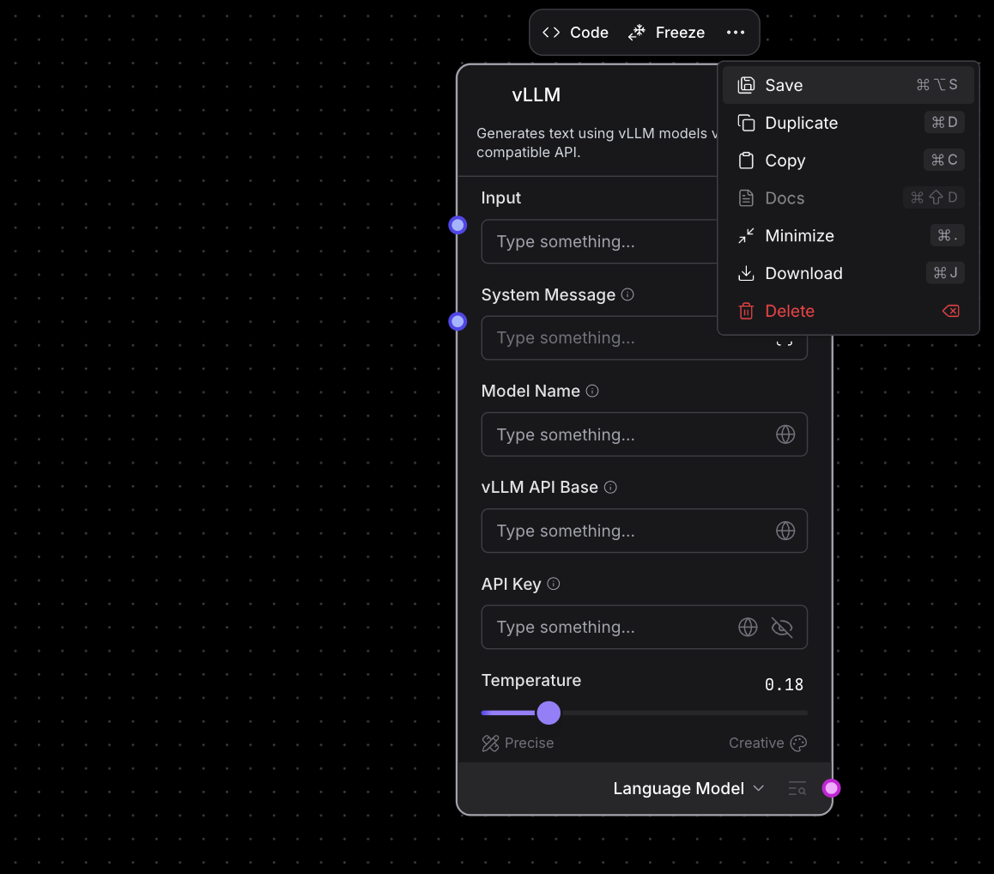Click the info icon beside vLLM API Base

coord(610,487)
